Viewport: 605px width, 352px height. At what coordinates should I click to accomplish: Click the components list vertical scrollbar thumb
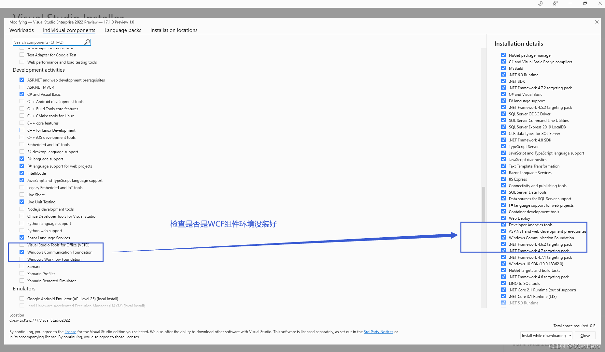pyautogui.click(x=484, y=204)
